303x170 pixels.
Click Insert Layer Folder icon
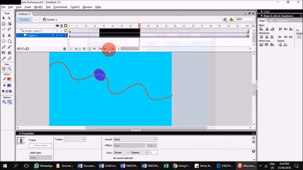coord(27,49)
